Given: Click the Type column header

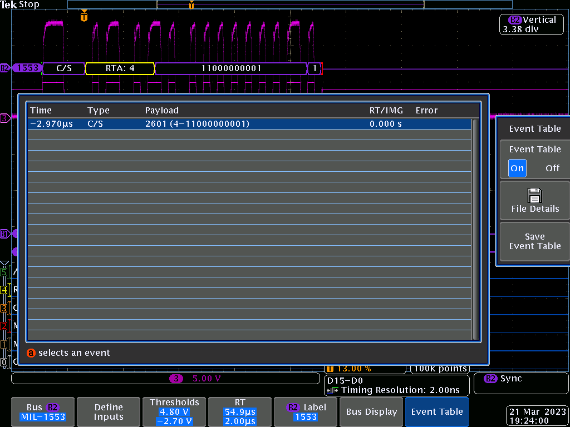Looking at the screenshot, I should [x=98, y=111].
